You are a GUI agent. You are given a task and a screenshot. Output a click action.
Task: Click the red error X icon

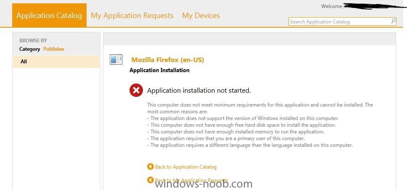click(x=136, y=90)
